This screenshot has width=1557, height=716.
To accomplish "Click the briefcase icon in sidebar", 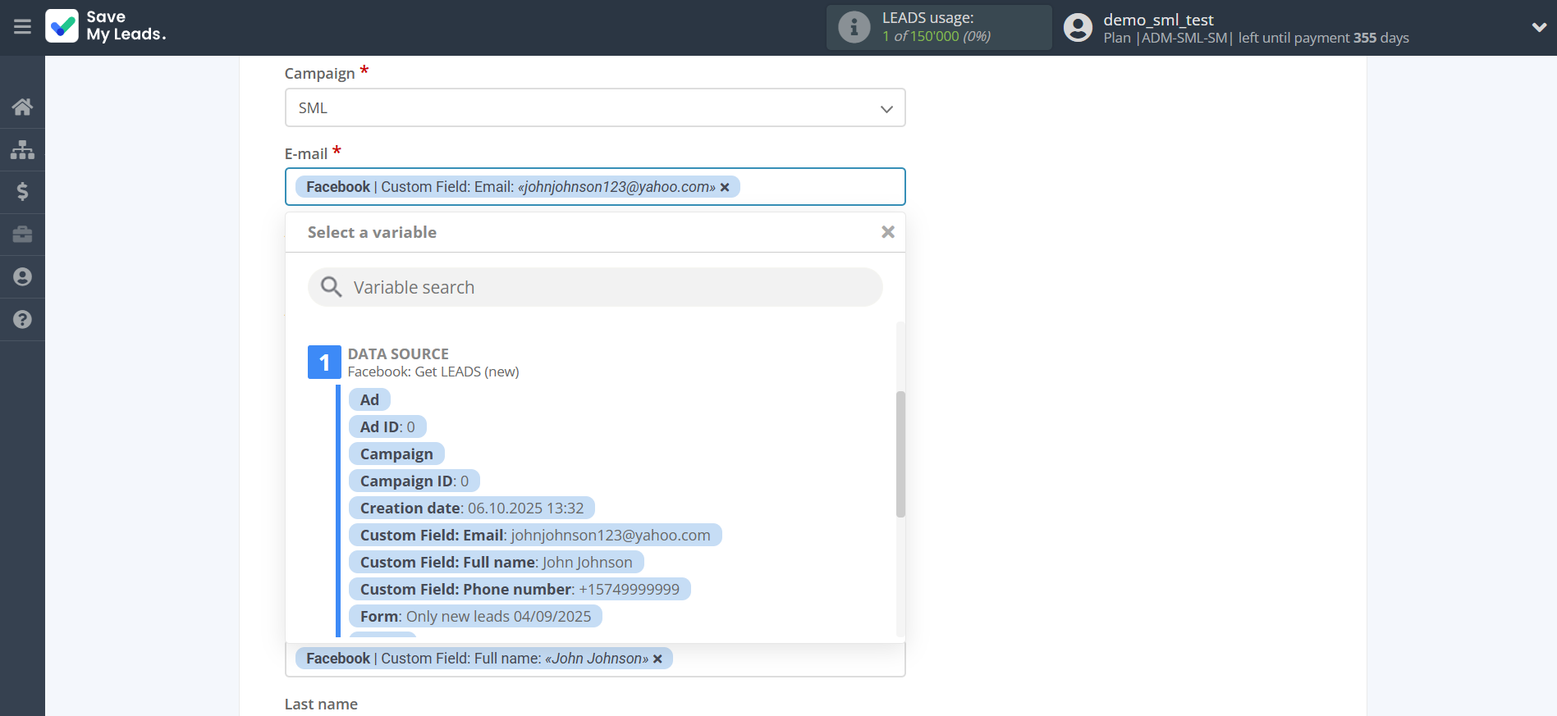I will tap(22, 235).
